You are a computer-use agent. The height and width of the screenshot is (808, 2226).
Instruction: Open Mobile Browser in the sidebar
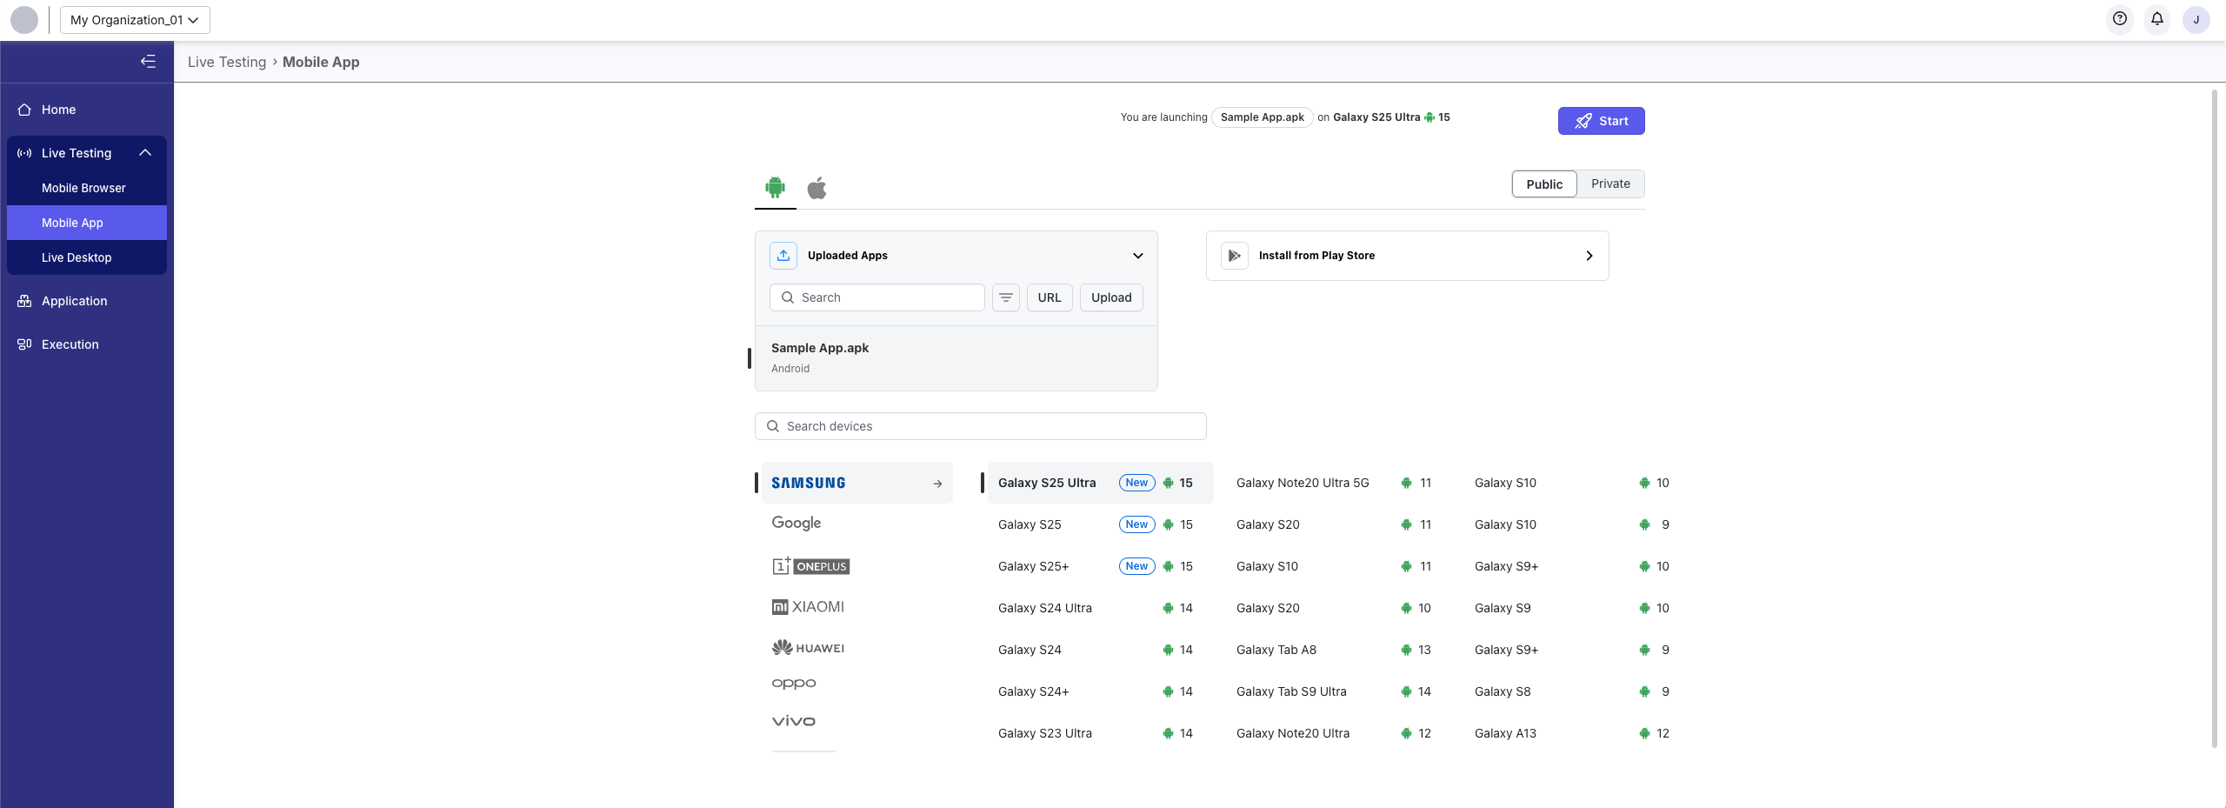83,188
